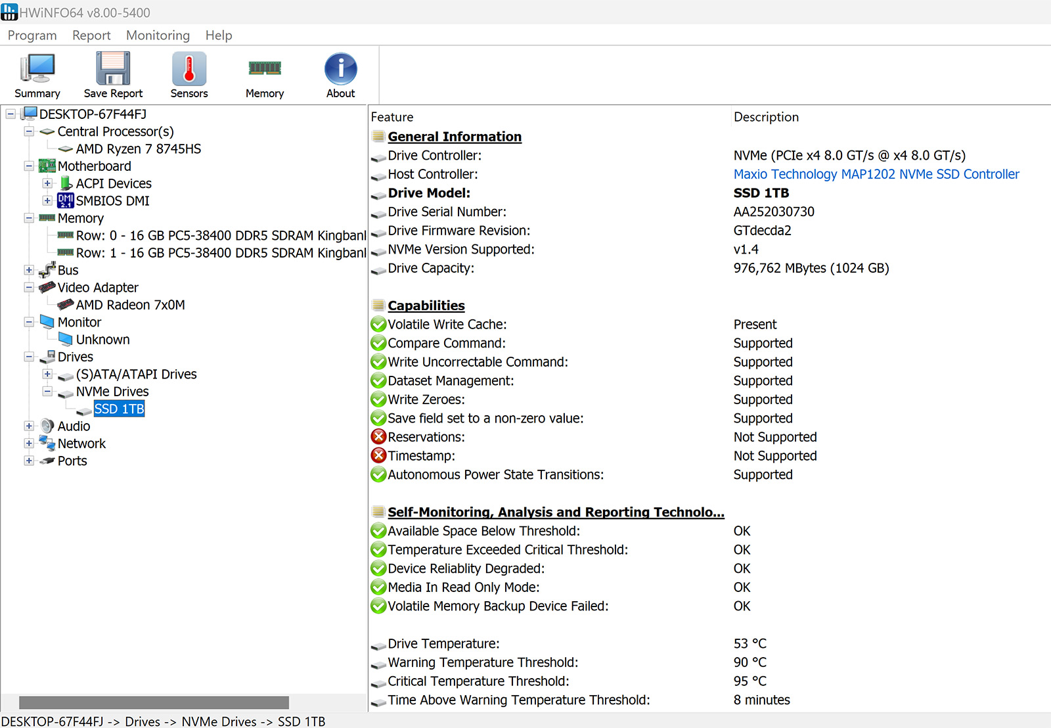Open the Summary toolbar icon
Image resolution: width=1051 pixels, height=728 pixels.
(37, 69)
